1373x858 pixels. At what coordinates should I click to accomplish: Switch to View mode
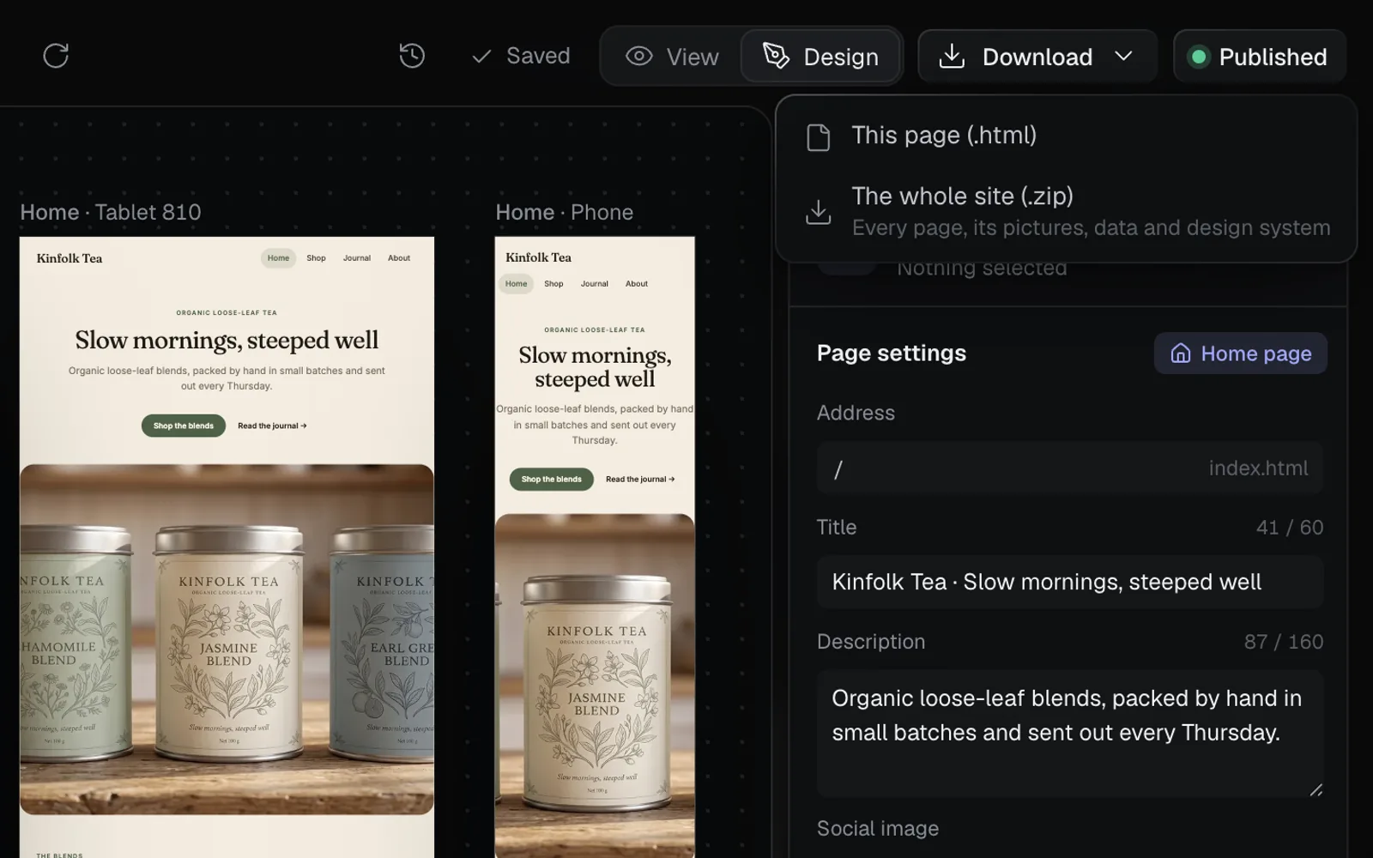[x=672, y=57]
